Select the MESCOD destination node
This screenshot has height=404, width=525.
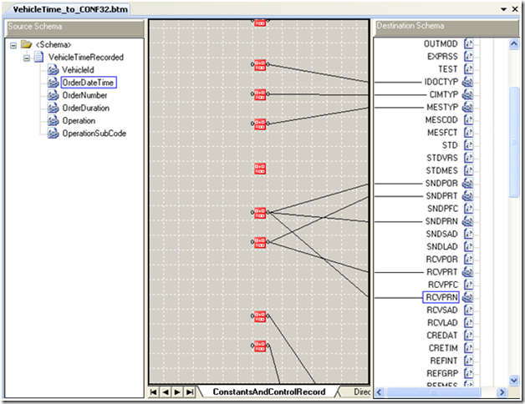441,120
